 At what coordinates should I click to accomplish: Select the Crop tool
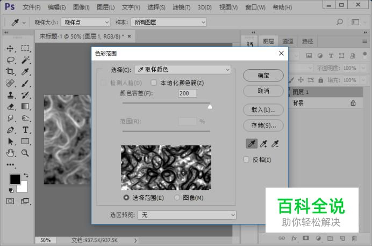click(x=10, y=71)
